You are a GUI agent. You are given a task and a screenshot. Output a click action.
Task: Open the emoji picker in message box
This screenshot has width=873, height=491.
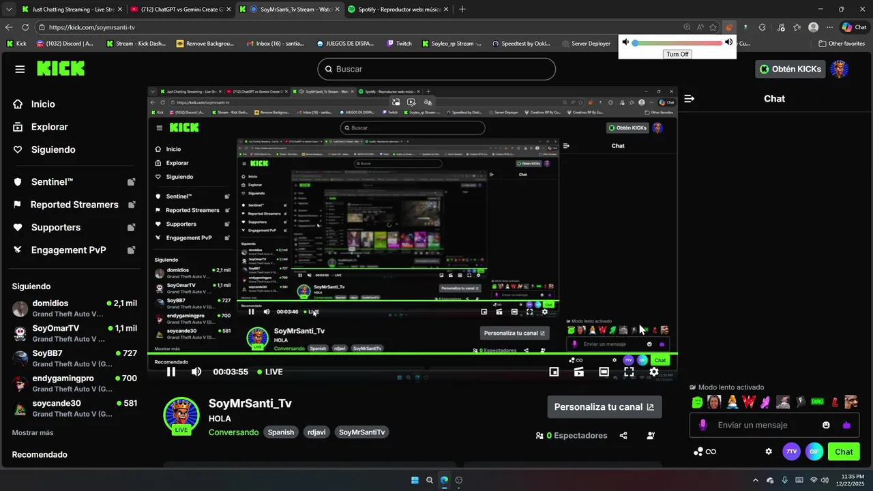pos(826,425)
